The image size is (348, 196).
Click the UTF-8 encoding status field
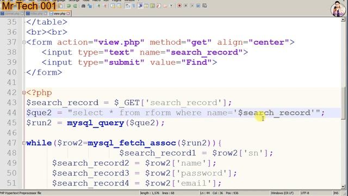pyautogui.click(x=304, y=193)
